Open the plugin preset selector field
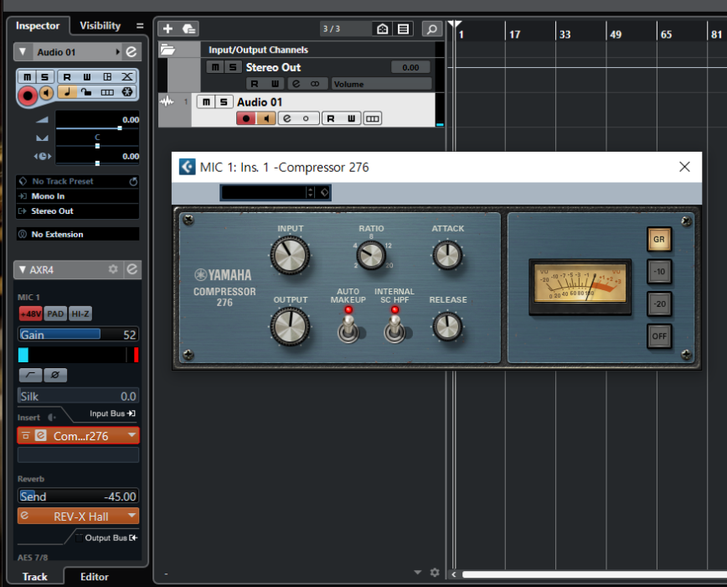727x587 pixels. coord(263,192)
